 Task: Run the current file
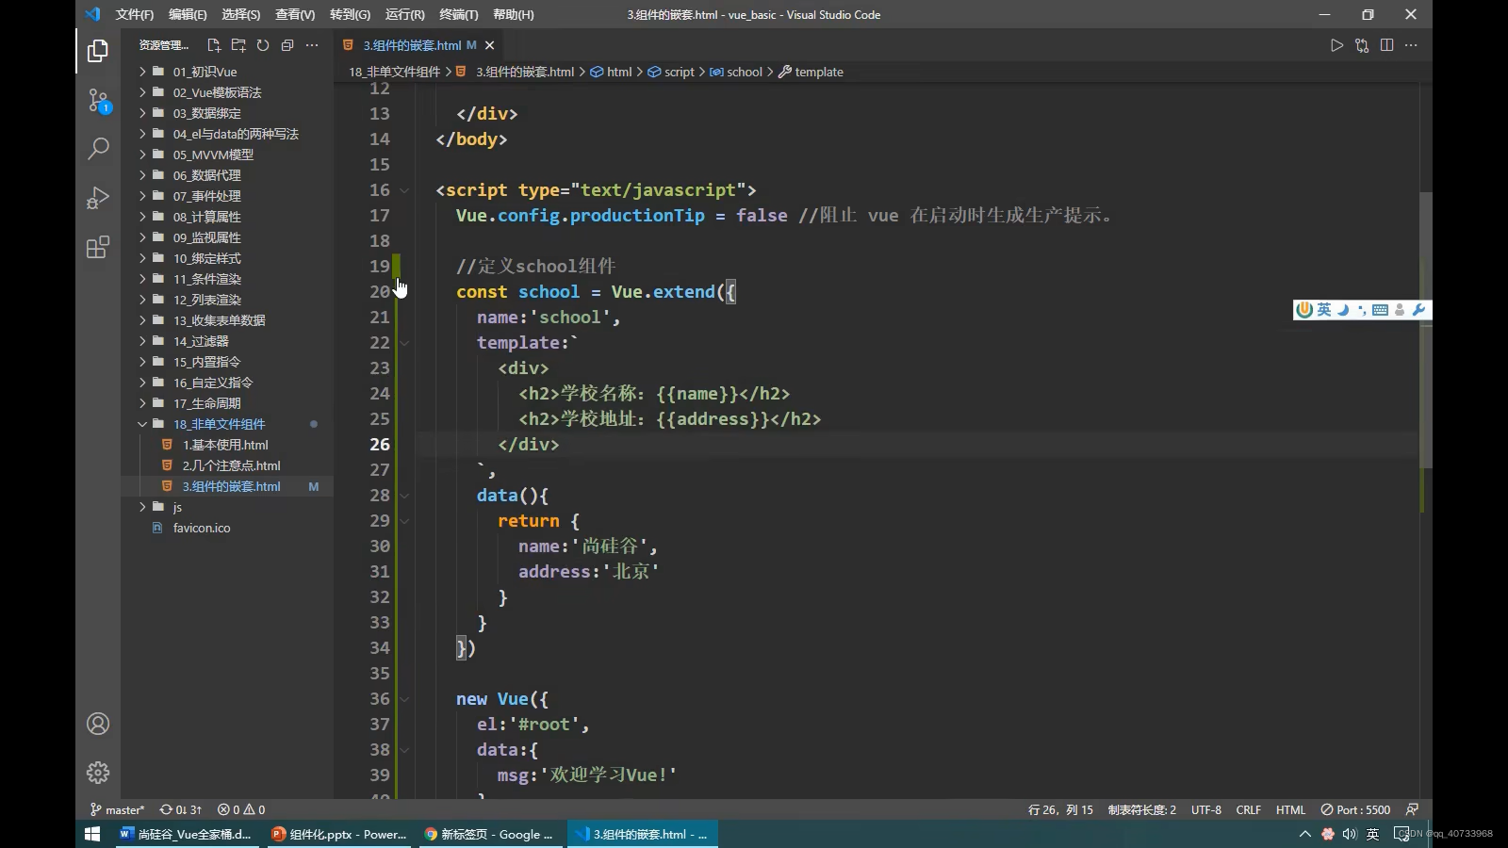pos(1336,45)
